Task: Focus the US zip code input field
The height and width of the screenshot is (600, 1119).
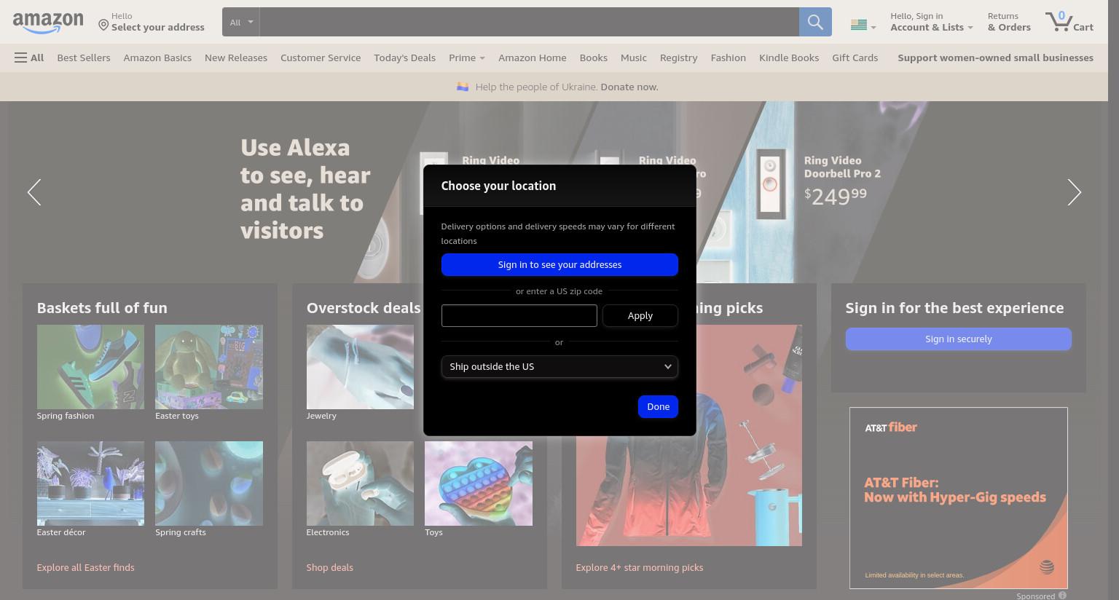Action: pyautogui.click(x=519, y=315)
